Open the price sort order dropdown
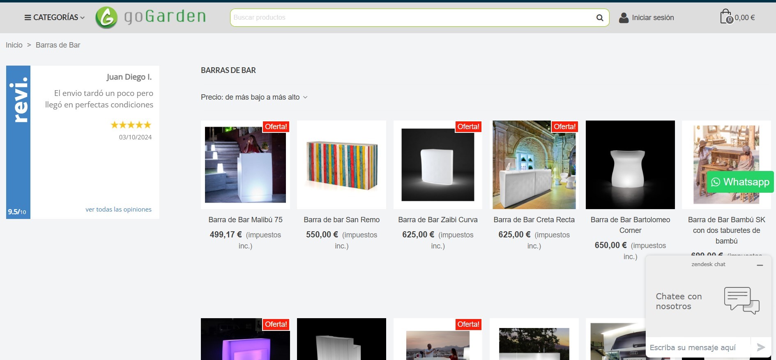Image resolution: width=776 pixels, height=360 pixels. [x=254, y=97]
